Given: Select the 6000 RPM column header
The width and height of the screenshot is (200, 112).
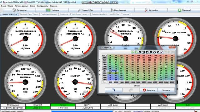Looking at the screenshot, I should pos(172,82).
